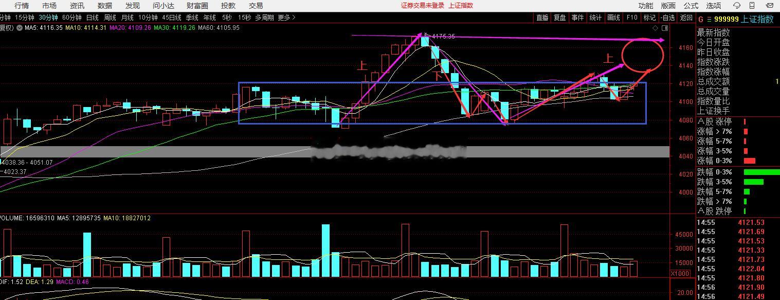Viewport: 780px width, 300px height.
Task: Click the 上证指数 title
Action: click(x=757, y=19)
